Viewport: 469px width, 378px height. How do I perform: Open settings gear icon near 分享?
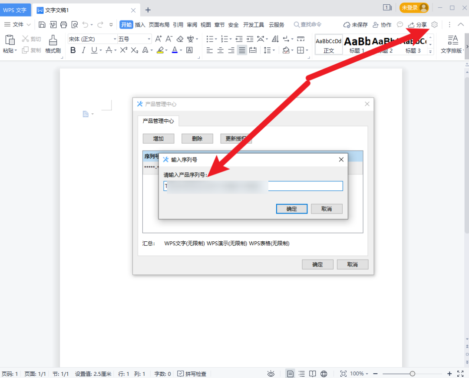coord(435,24)
